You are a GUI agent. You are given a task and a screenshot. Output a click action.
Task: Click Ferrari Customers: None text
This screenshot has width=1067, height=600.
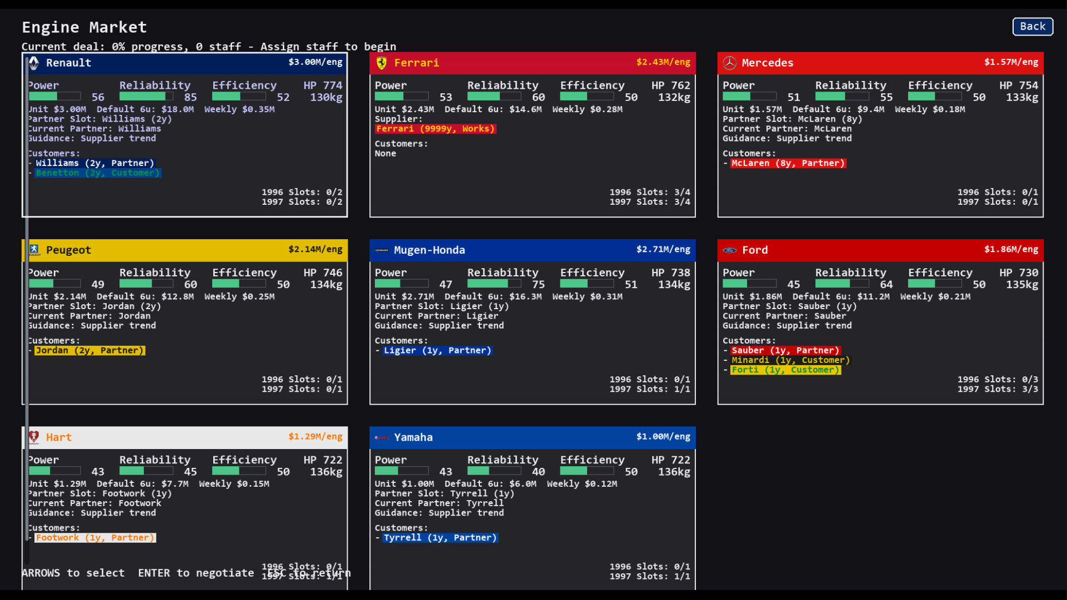pos(401,149)
